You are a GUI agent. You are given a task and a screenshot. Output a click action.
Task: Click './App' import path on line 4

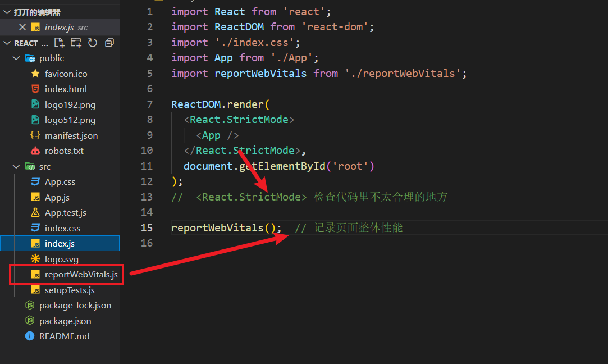(x=291, y=58)
